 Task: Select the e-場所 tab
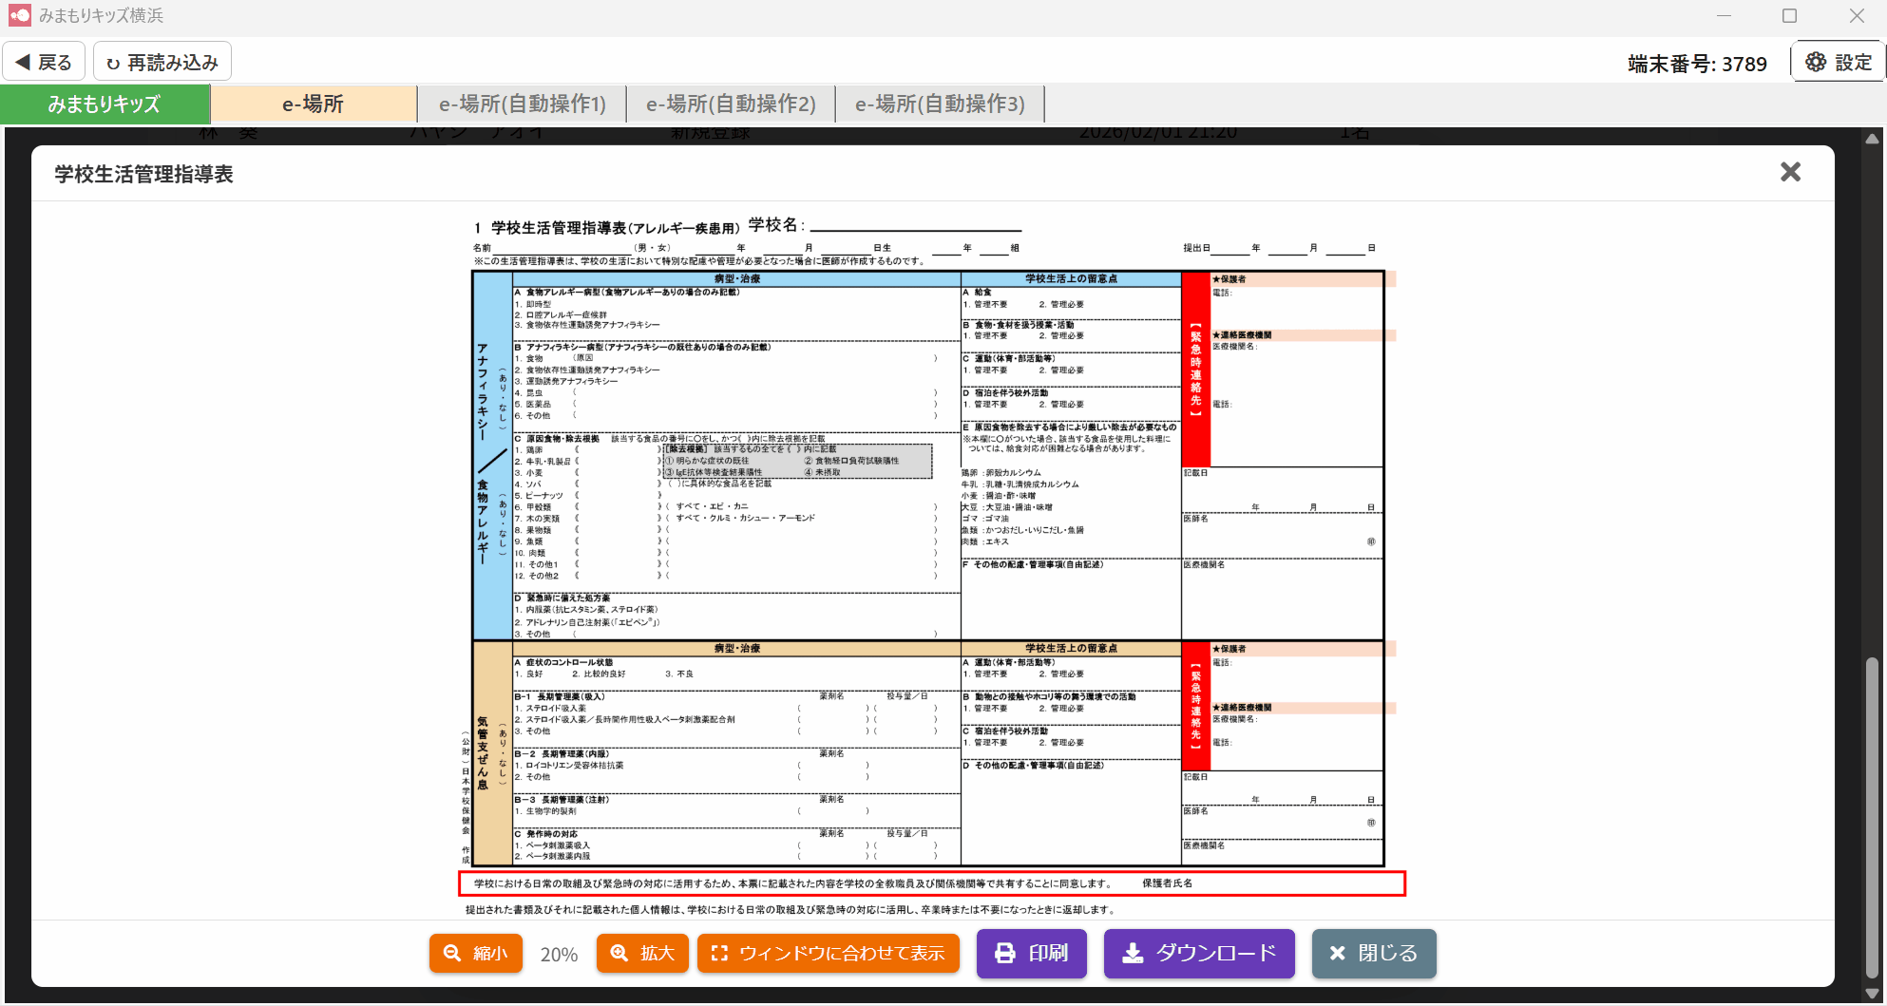(x=313, y=104)
